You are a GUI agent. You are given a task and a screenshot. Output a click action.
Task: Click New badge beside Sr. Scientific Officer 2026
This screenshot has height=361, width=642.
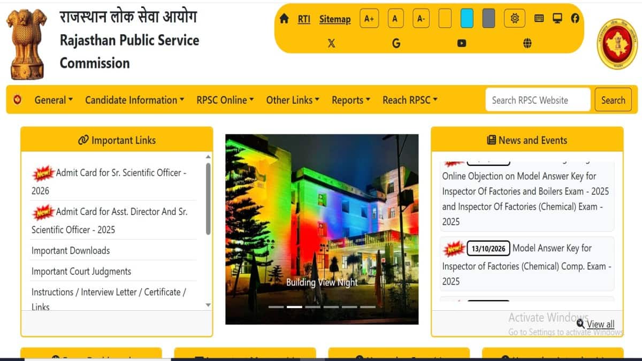point(43,173)
